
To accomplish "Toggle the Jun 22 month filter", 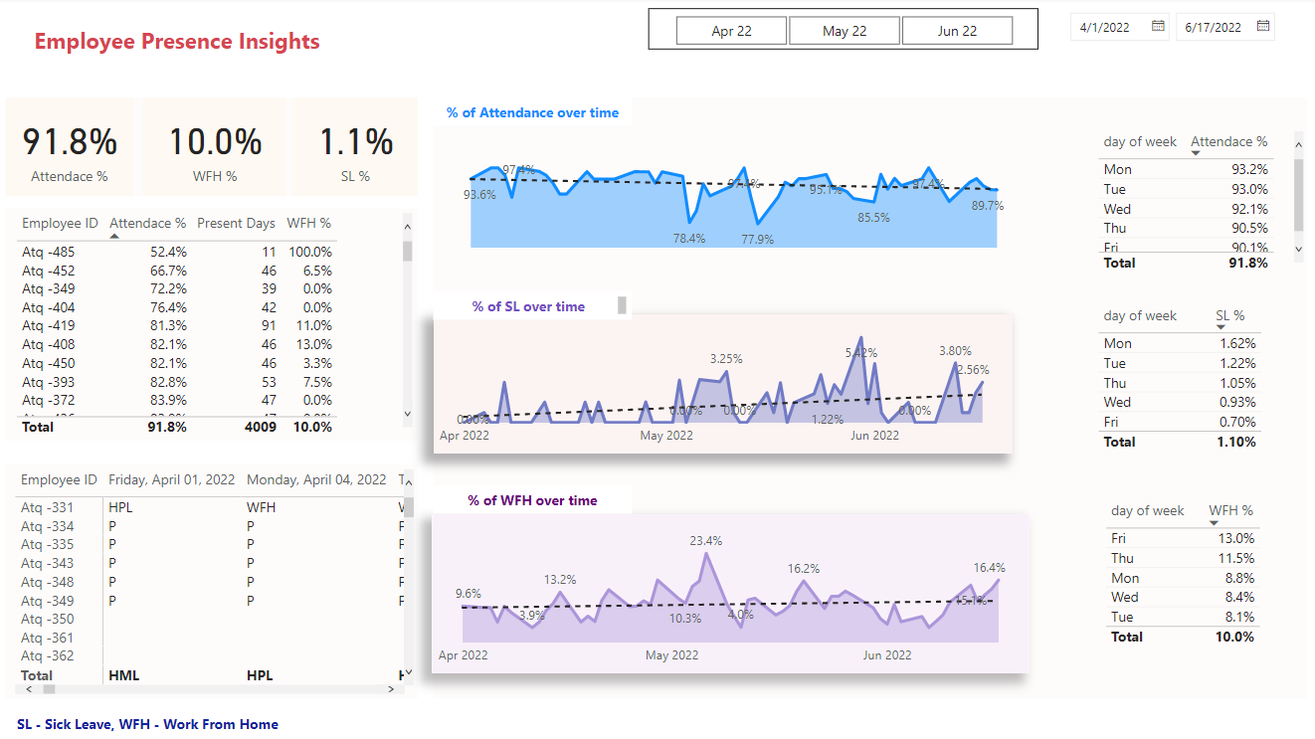I will tap(957, 30).
